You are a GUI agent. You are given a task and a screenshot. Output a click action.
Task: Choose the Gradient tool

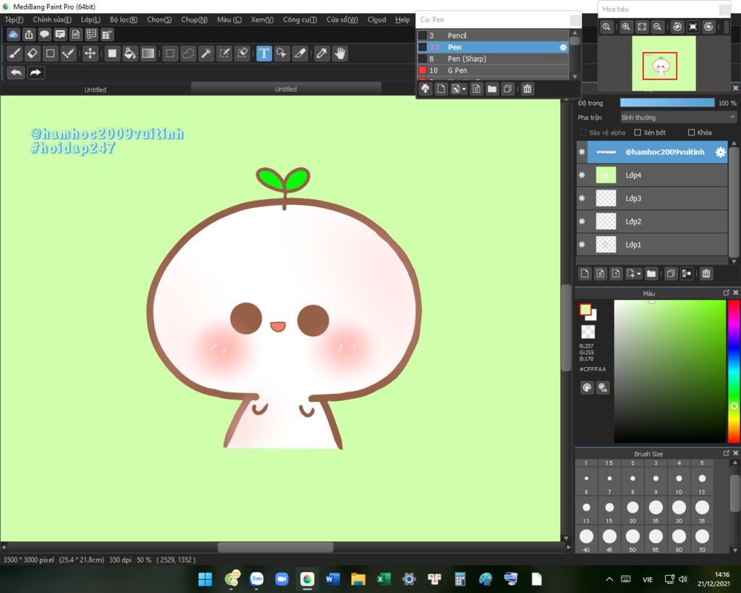(x=148, y=54)
